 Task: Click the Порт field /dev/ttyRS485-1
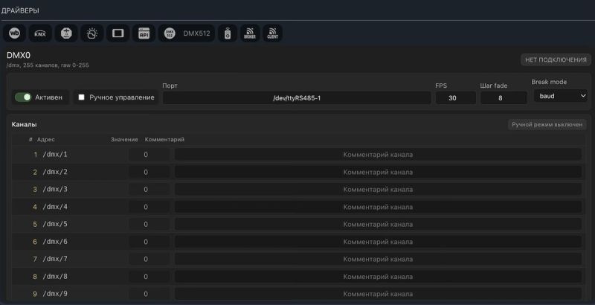(x=297, y=98)
